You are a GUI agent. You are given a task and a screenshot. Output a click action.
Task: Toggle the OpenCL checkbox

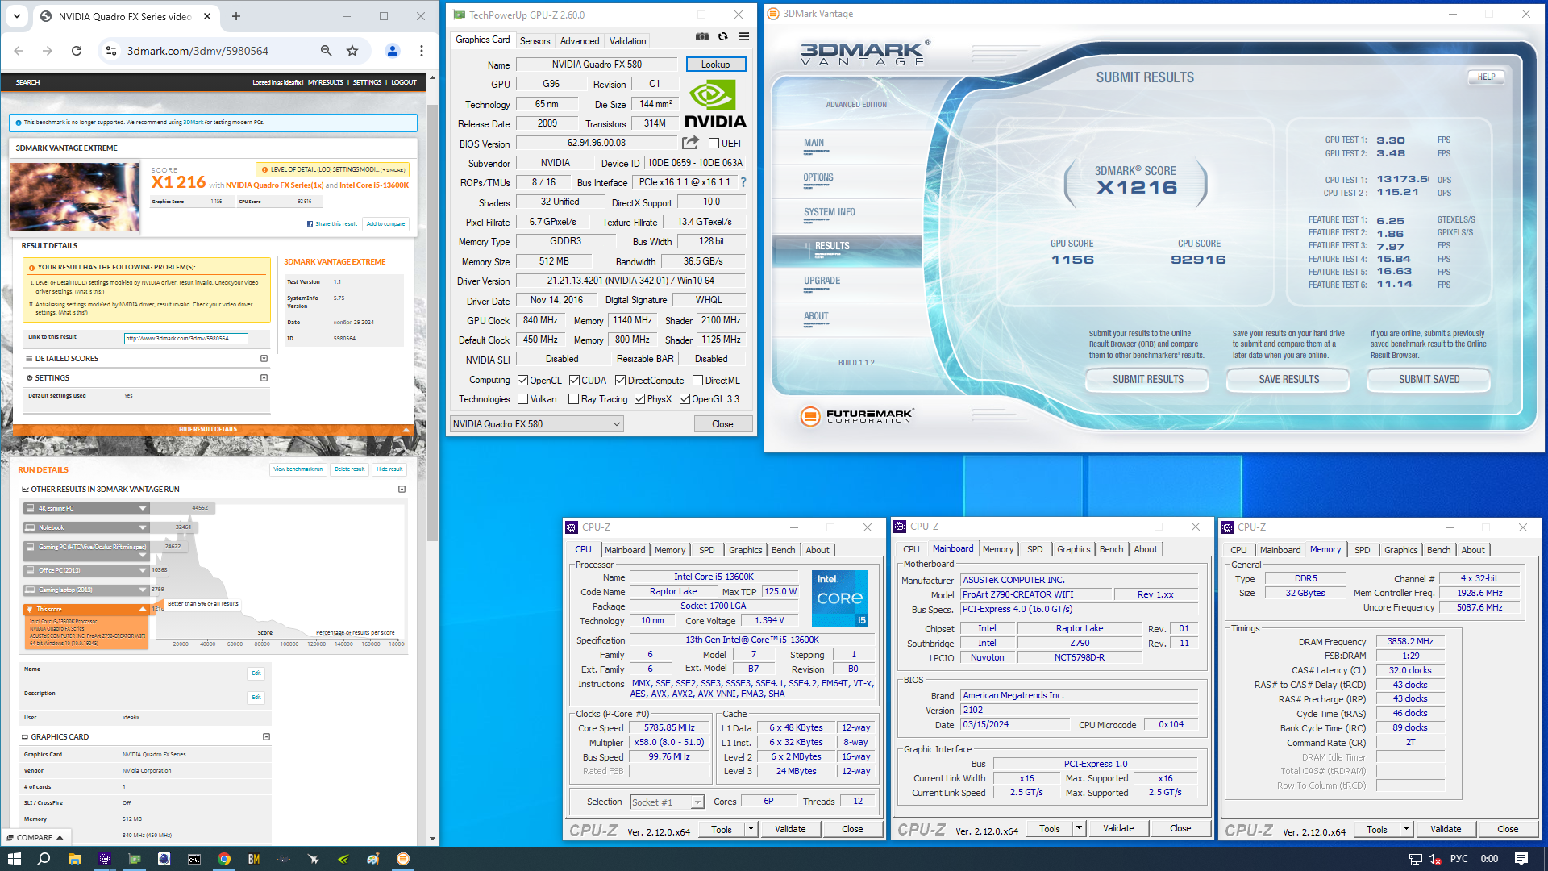pos(522,381)
